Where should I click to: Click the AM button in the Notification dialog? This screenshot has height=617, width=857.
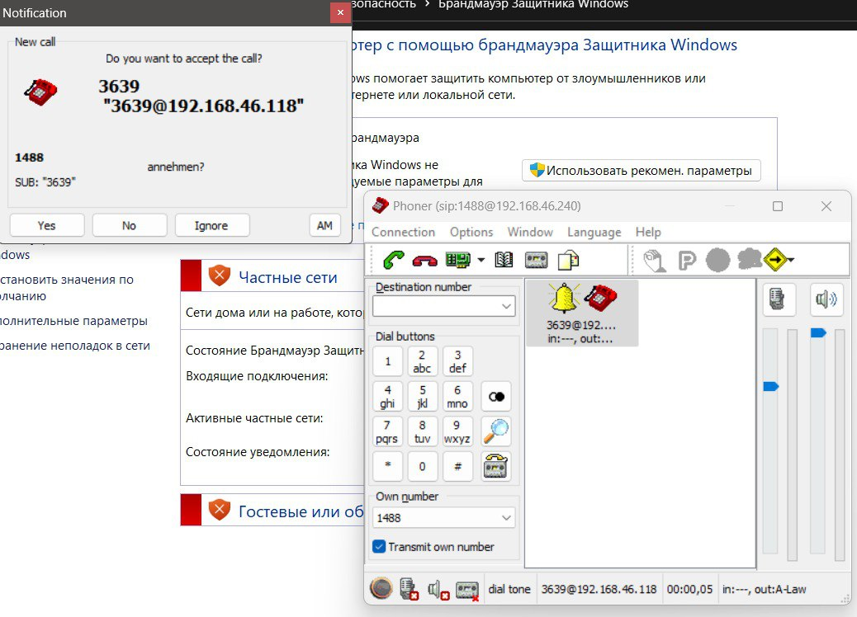click(324, 225)
